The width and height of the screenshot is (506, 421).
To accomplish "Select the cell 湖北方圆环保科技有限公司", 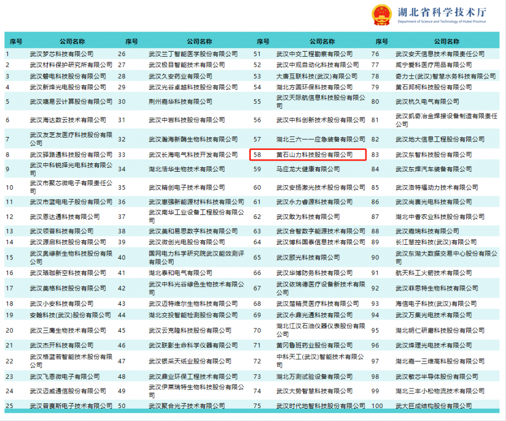I will pyautogui.click(x=314, y=87).
